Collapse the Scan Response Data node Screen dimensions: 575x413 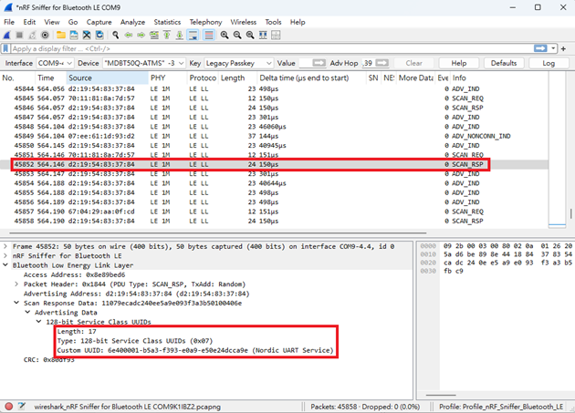(x=17, y=303)
